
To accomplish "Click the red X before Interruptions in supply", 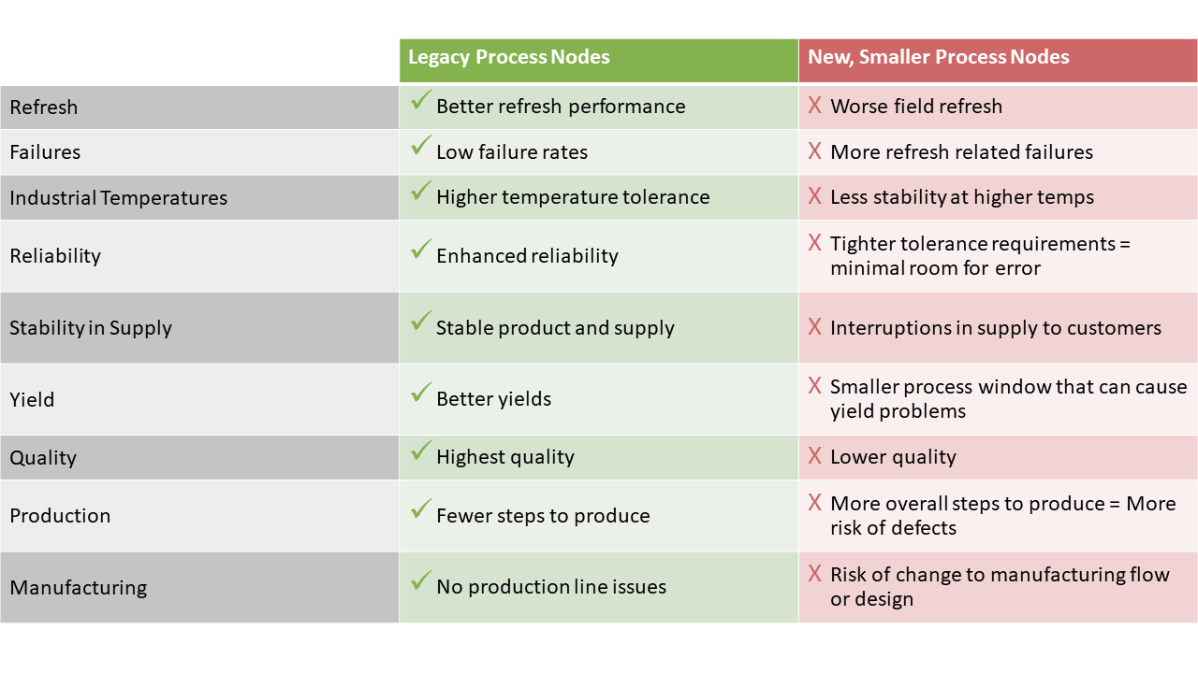I will pyautogui.click(x=815, y=327).
